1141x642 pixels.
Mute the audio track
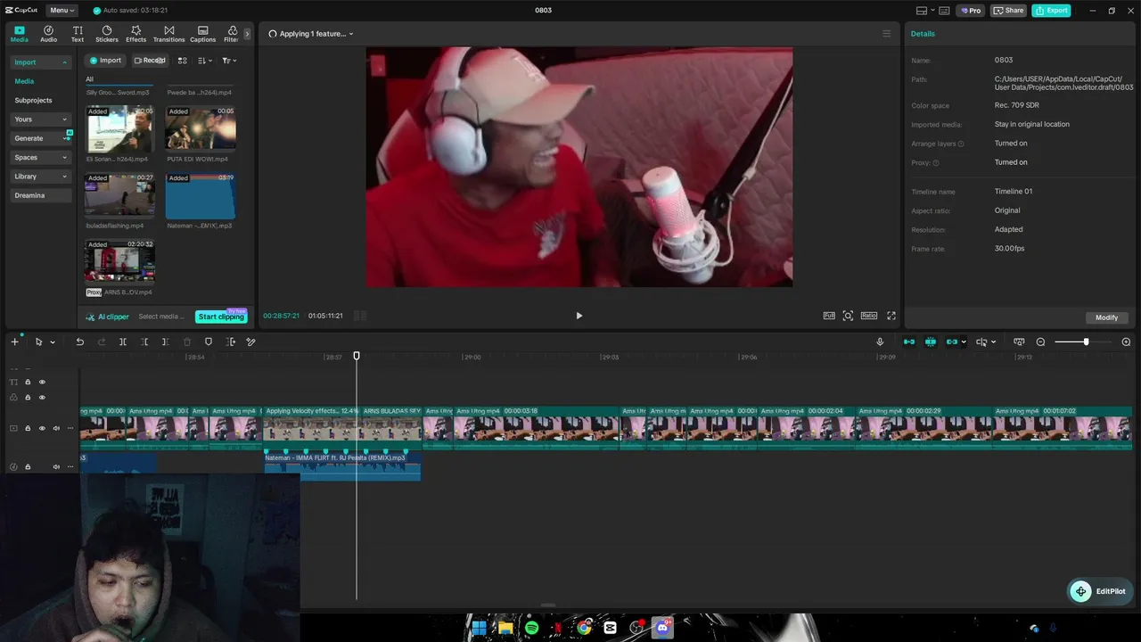(56, 466)
